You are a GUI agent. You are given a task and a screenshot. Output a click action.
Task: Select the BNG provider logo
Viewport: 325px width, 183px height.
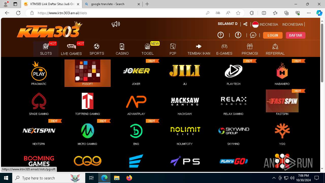click(x=136, y=131)
